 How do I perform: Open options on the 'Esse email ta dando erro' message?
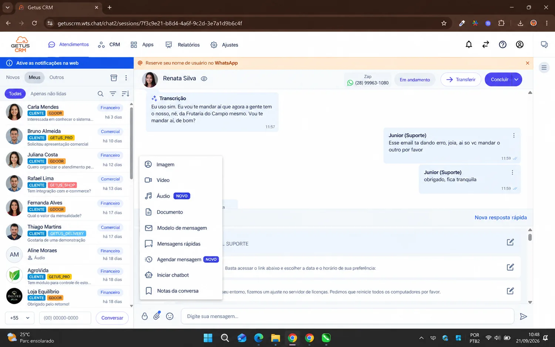(514, 135)
